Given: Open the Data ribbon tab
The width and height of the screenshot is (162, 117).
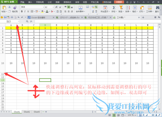Looking at the screenshot, I should pyautogui.click(x=58, y=2).
